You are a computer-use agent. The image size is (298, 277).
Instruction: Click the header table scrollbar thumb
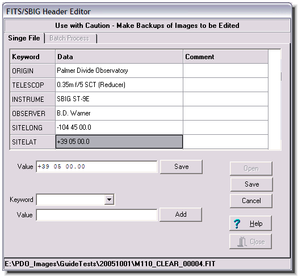point(281,77)
